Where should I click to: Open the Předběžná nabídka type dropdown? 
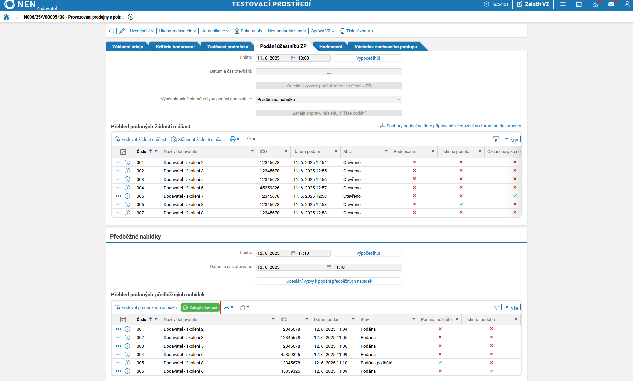329,99
